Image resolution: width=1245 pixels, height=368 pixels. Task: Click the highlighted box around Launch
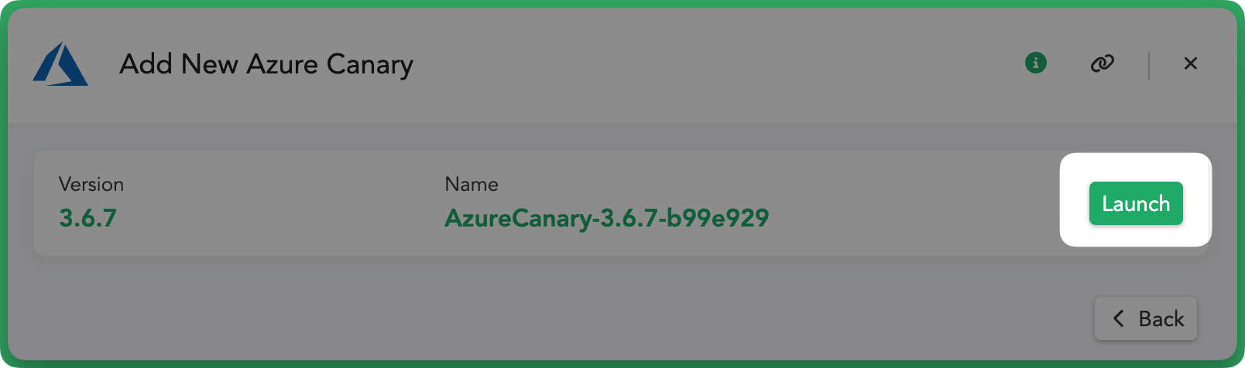tap(1136, 199)
